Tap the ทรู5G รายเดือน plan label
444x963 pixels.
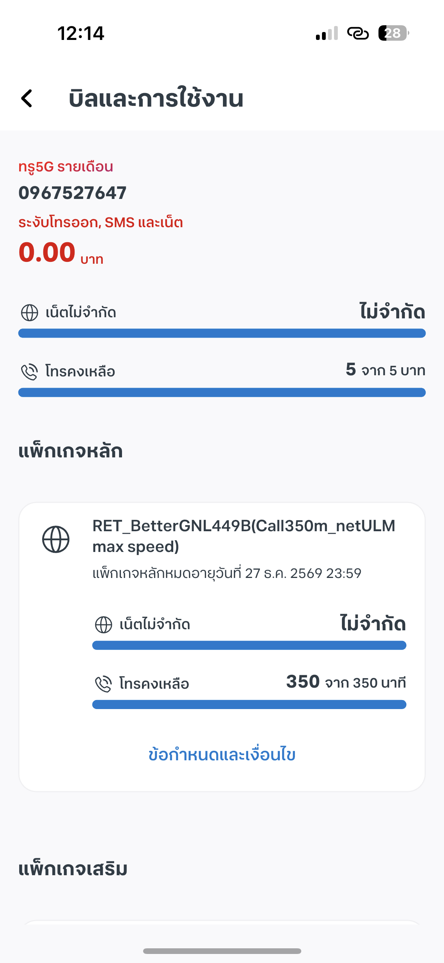click(66, 167)
